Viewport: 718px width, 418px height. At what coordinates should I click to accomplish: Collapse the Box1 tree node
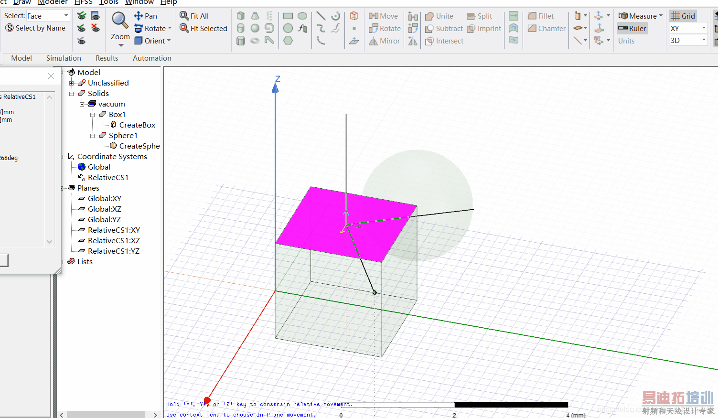(x=92, y=115)
